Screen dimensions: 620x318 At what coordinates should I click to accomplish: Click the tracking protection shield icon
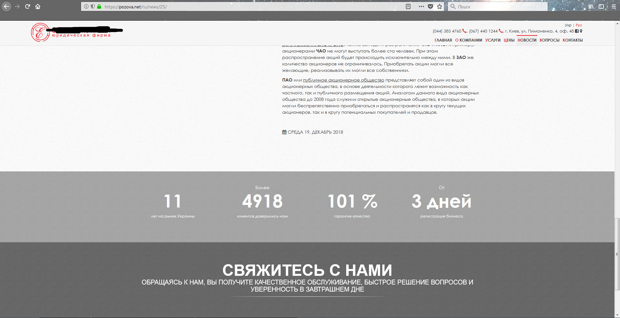click(93, 6)
